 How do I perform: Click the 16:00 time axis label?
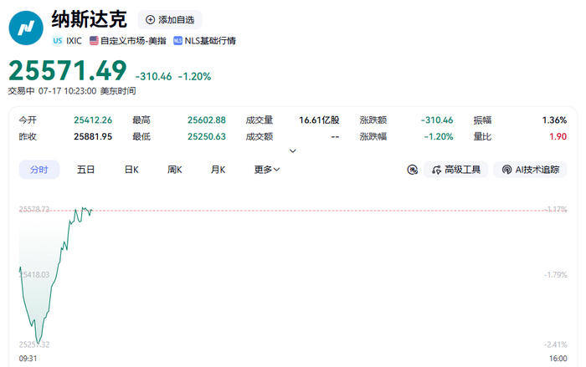pyautogui.click(x=558, y=359)
